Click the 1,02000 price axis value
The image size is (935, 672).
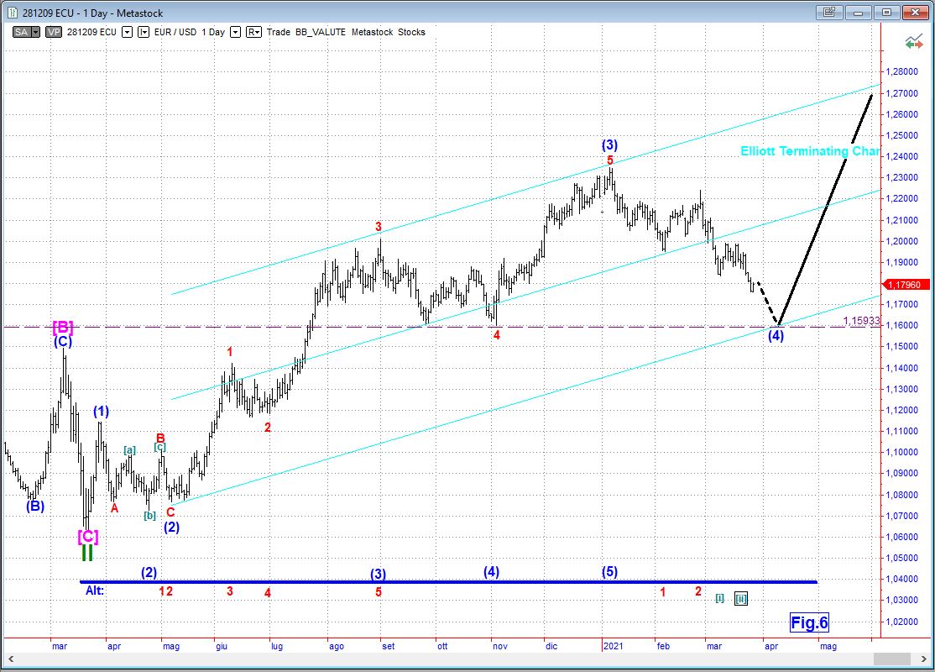point(901,622)
